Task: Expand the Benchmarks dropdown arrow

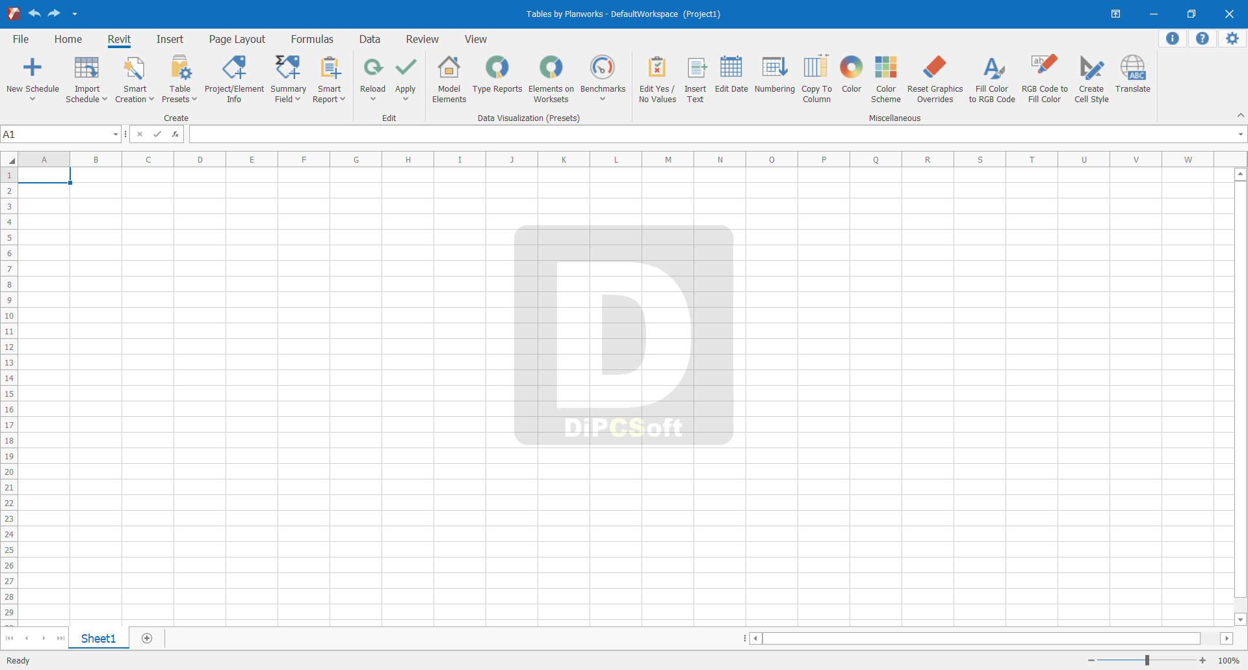Action: click(603, 100)
